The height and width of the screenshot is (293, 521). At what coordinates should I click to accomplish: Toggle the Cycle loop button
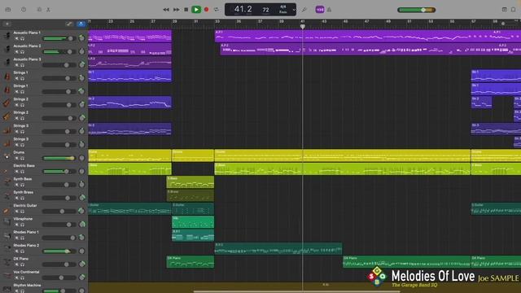[217, 10]
